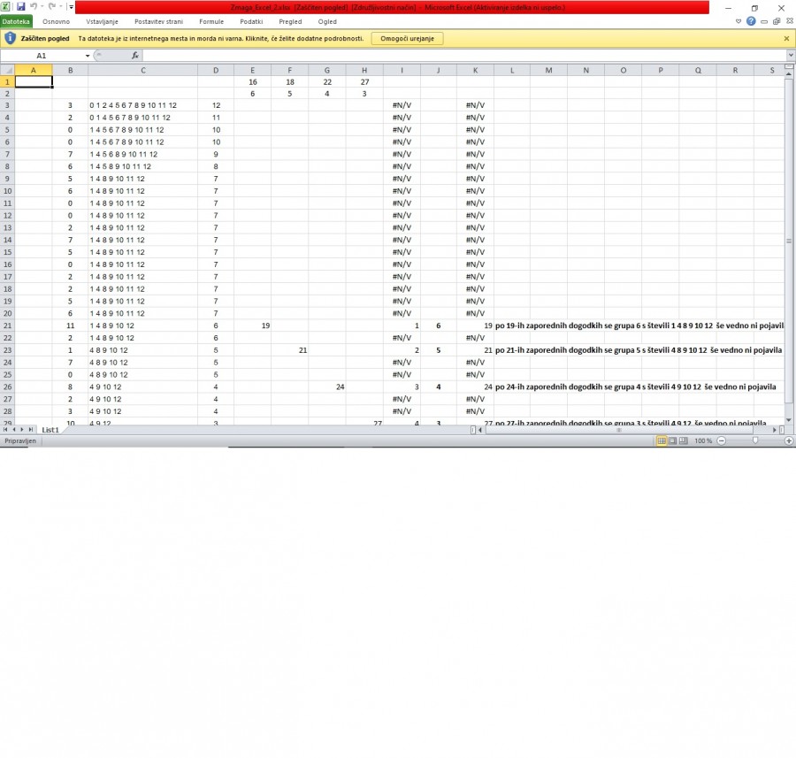Close the Protected View yellow message bar

click(786, 39)
